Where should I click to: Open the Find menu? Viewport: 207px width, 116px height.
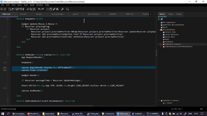(14, 5)
